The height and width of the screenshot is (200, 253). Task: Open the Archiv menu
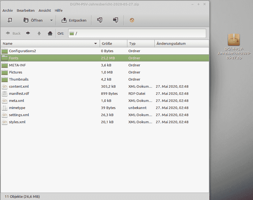pyautogui.click(x=8, y=10)
